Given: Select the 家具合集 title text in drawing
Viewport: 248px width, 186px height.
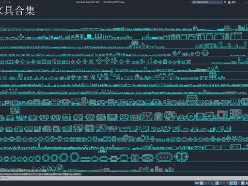Looking at the screenshot, I should point(17,11).
